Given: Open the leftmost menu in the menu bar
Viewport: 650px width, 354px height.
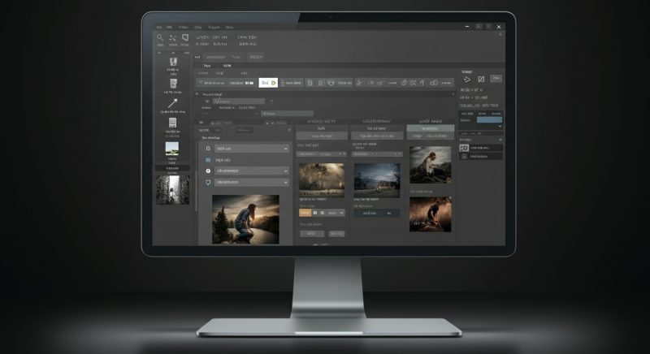Looking at the screenshot, I should (159, 28).
